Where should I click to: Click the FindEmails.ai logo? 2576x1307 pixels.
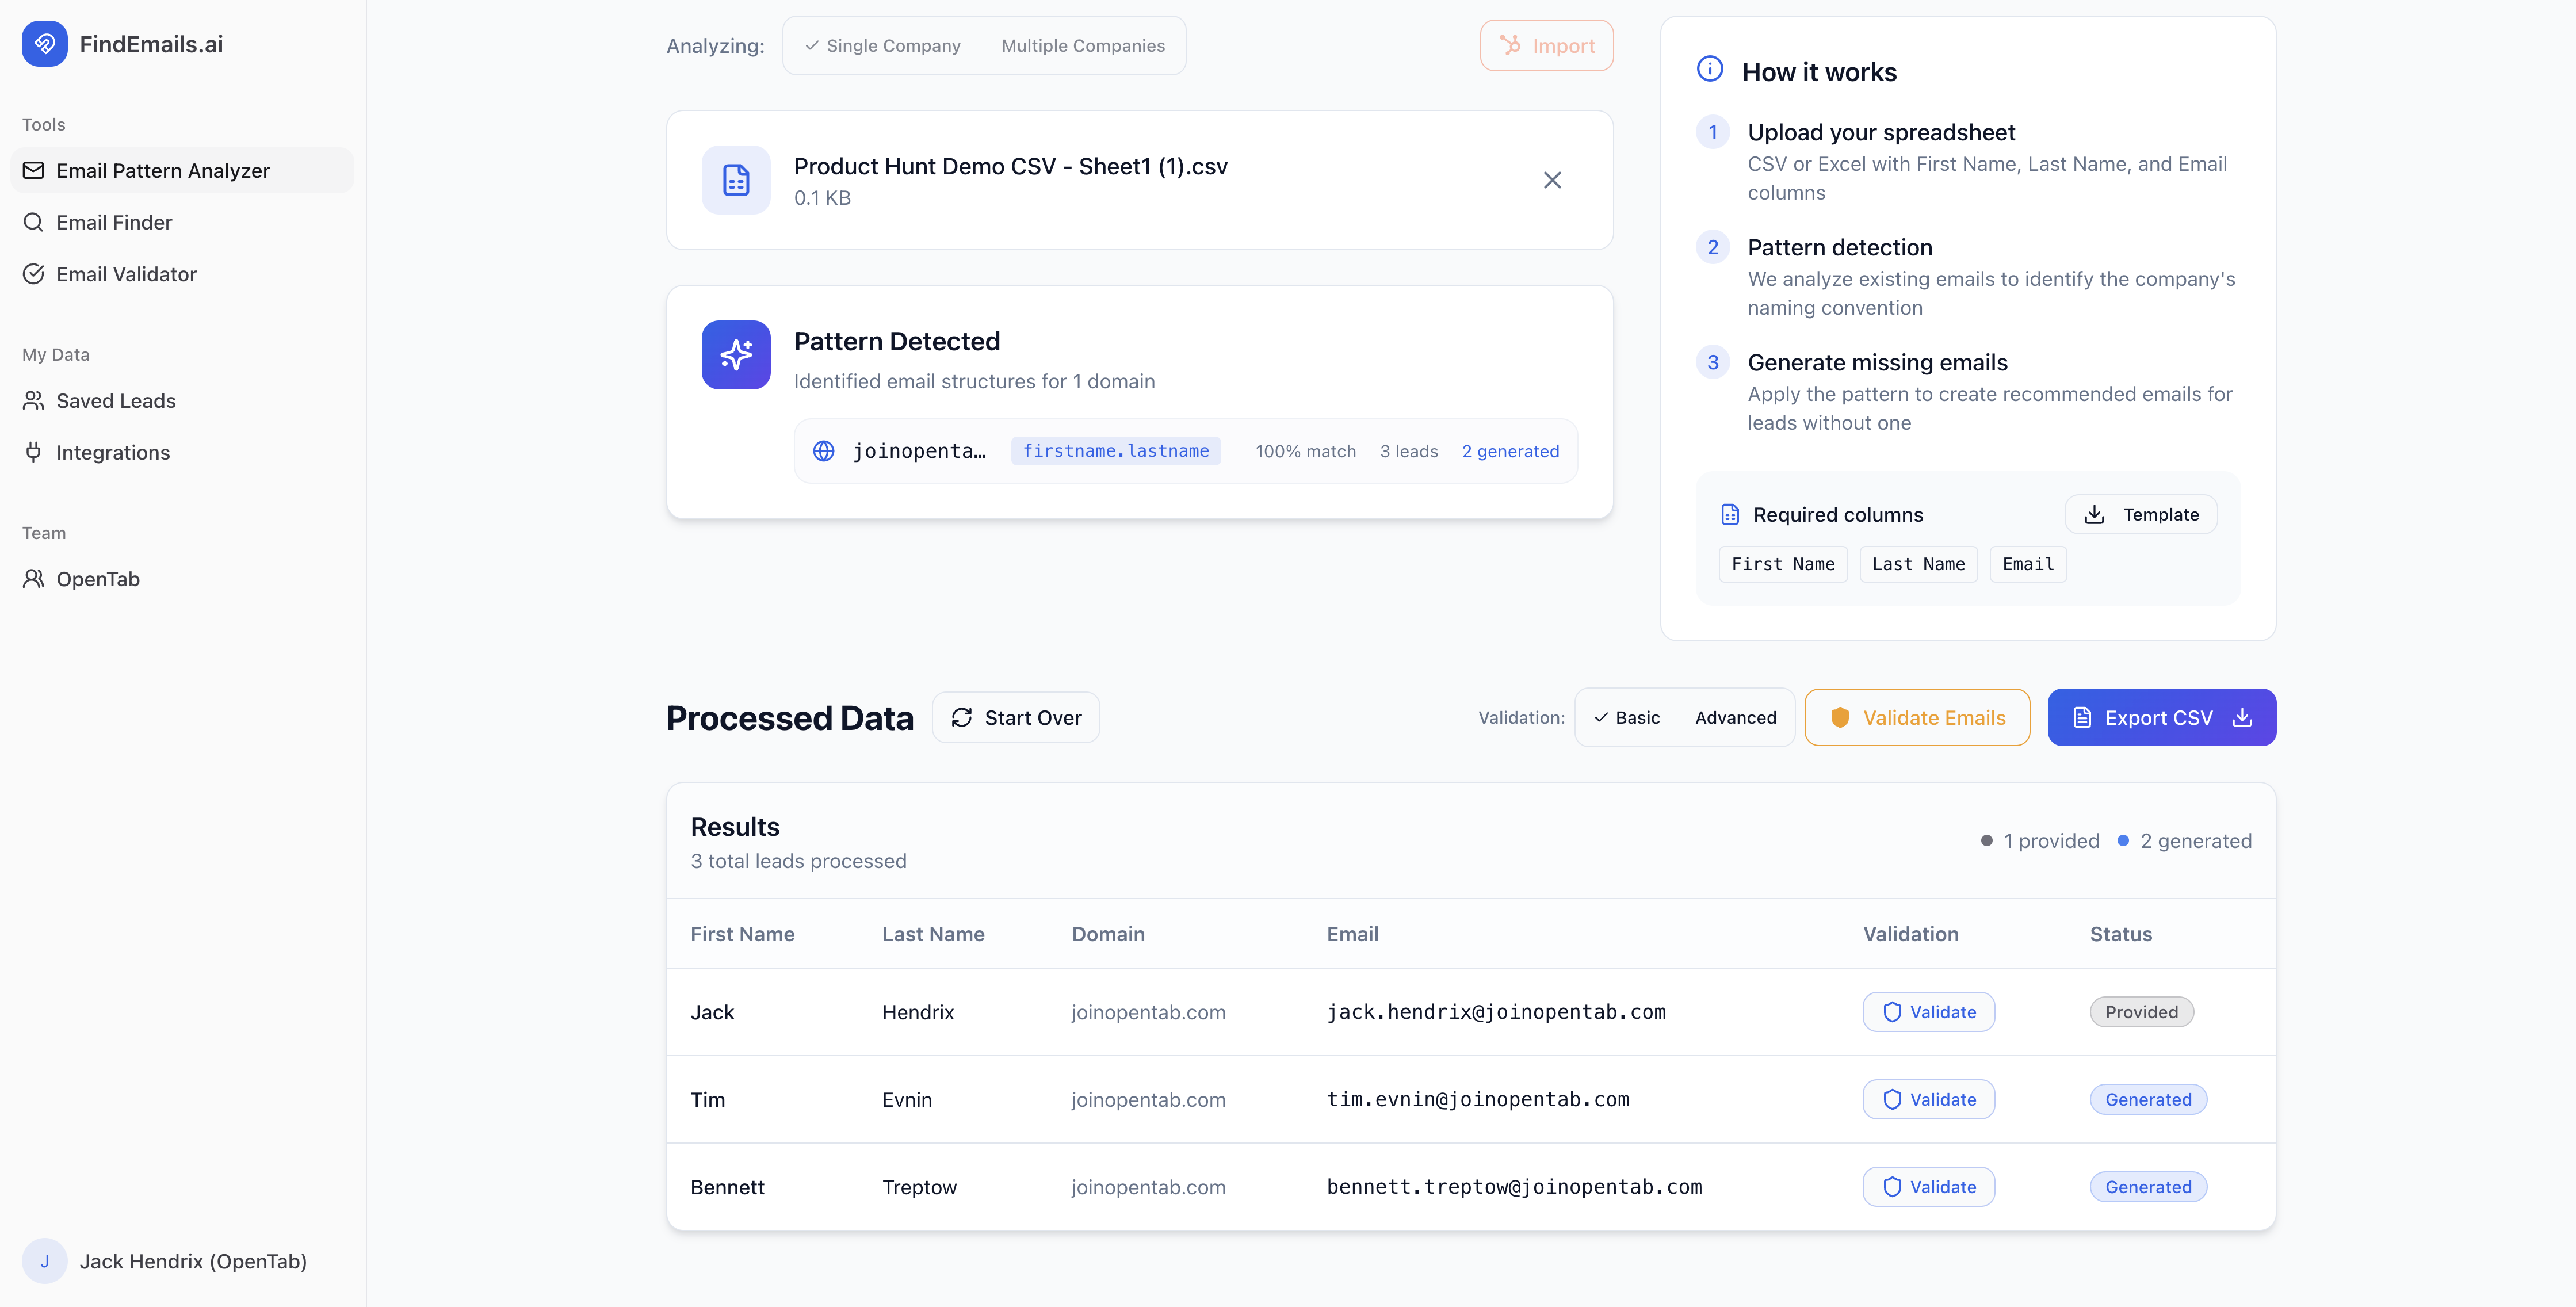(x=121, y=44)
